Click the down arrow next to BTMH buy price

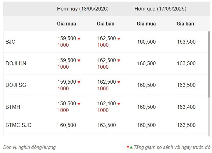[x=79, y=104]
